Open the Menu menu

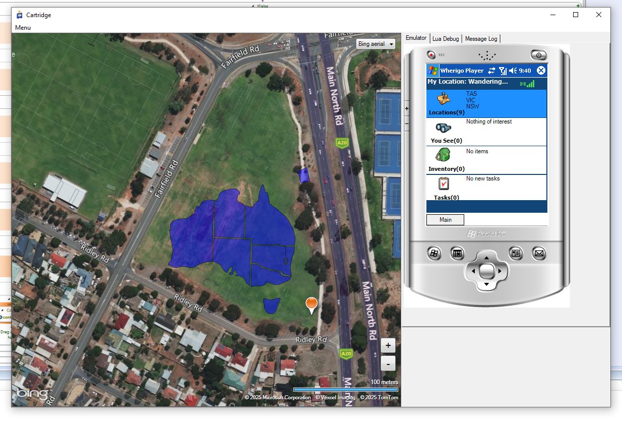pyautogui.click(x=23, y=28)
